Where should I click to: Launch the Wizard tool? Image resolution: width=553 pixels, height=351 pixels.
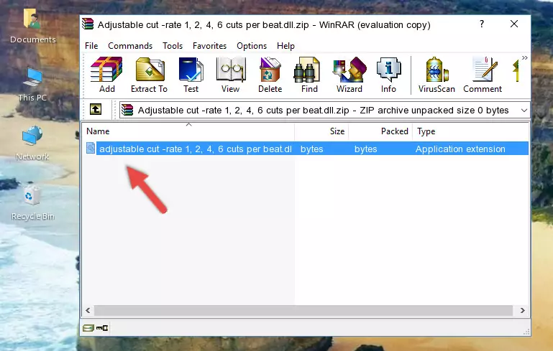click(x=349, y=75)
